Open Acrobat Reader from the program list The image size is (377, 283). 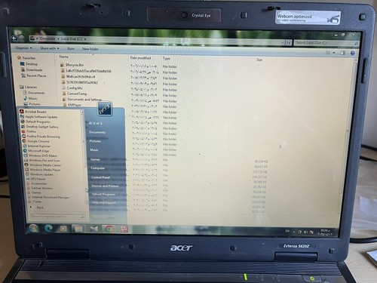coord(35,112)
